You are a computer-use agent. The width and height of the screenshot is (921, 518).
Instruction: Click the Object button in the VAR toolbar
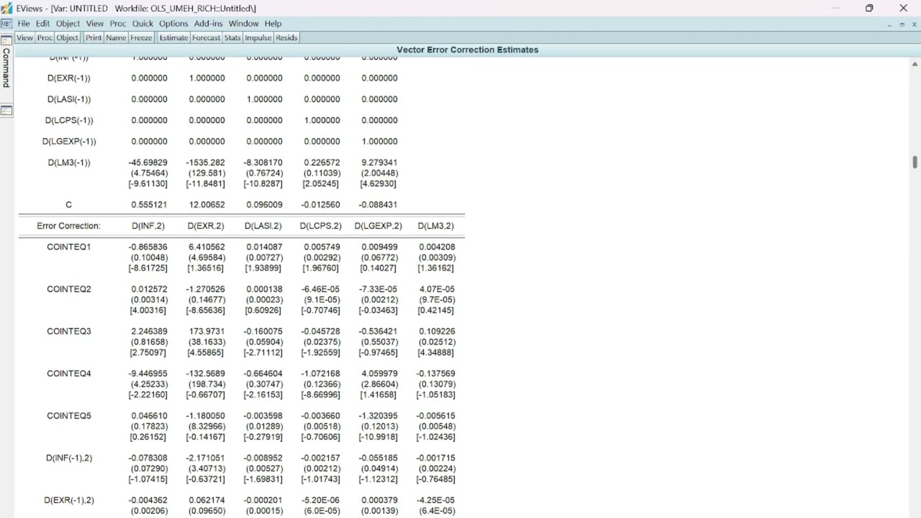click(x=68, y=37)
